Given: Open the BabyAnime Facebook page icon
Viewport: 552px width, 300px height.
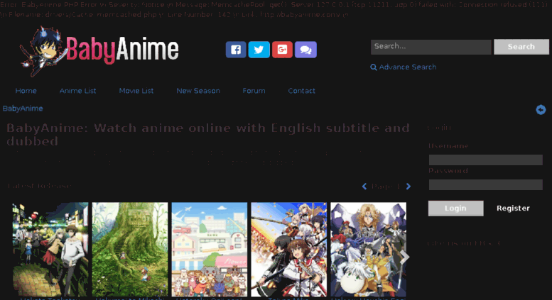Looking at the screenshot, I should [x=236, y=50].
